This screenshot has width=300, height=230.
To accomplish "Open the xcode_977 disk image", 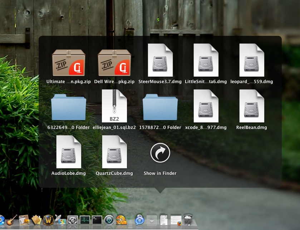I will pyautogui.click(x=206, y=106).
